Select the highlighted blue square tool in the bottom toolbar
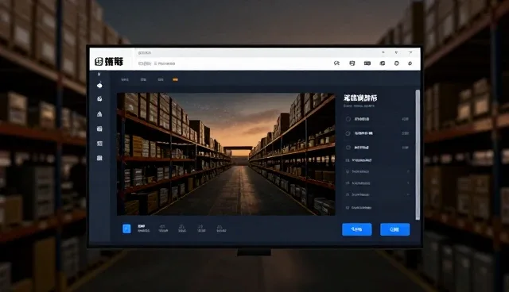This screenshot has width=509, height=292. (x=126, y=229)
